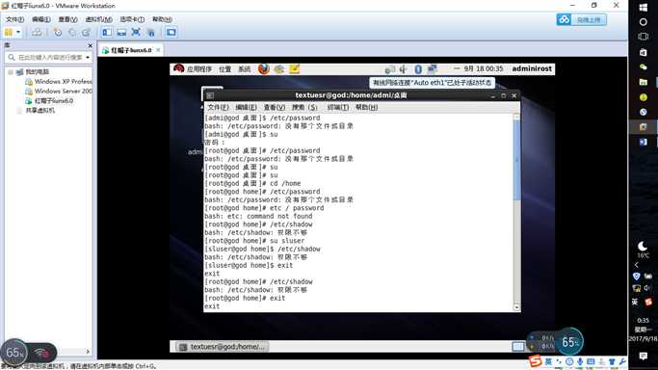
Task: Click the Sogou wrench settings icon
Action: [622, 361]
